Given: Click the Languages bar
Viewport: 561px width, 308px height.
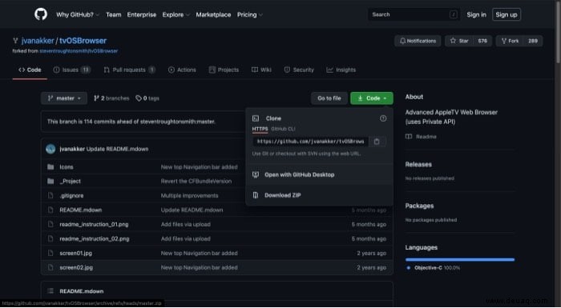Looking at the screenshot, I should pyautogui.click(x=460, y=260).
